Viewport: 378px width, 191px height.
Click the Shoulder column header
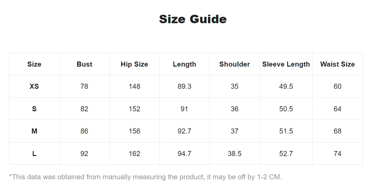235,64
